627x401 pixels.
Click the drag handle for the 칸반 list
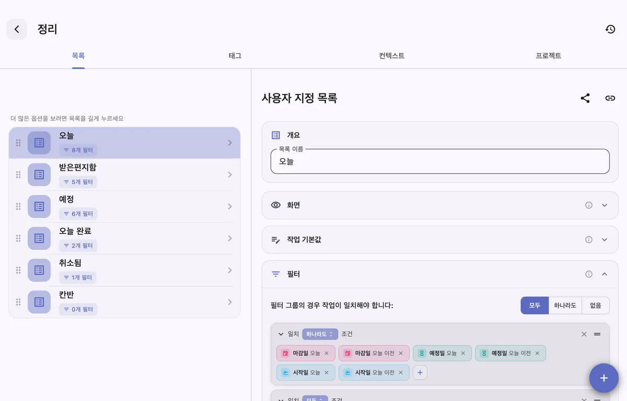click(18, 302)
